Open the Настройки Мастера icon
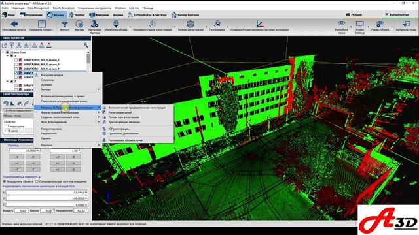Screen dimensions: 419x235 94,23
